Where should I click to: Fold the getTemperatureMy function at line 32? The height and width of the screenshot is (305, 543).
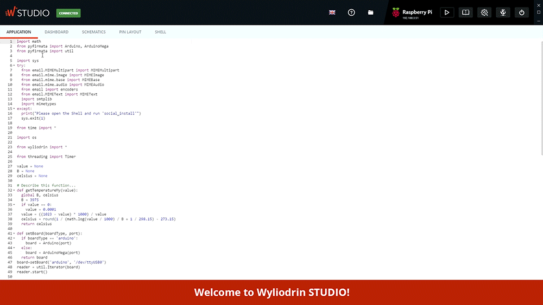pos(14,190)
